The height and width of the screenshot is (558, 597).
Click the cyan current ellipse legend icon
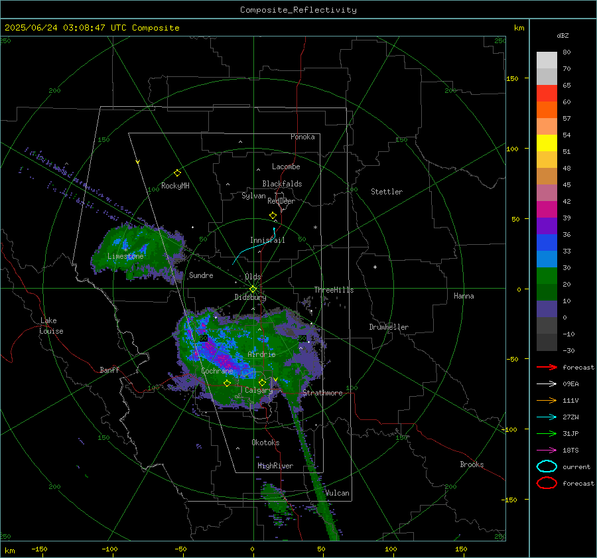(x=547, y=466)
